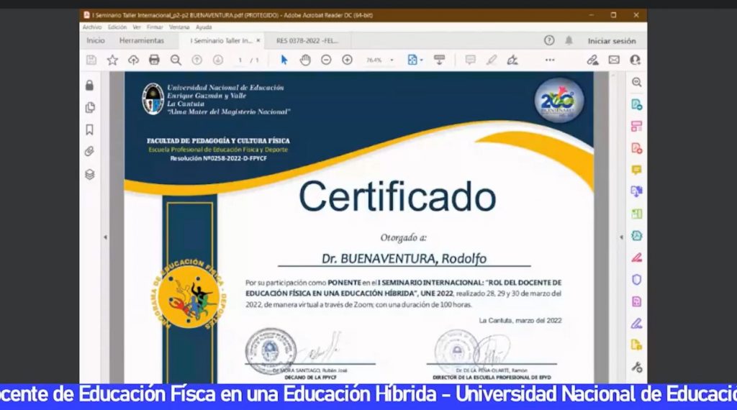Click the right pane search tools magnifier

pyautogui.click(x=637, y=82)
